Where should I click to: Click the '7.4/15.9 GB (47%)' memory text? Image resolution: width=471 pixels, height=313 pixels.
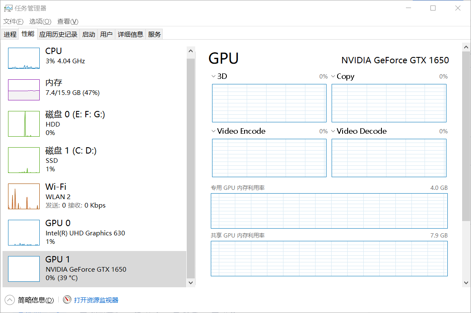(72, 93)
